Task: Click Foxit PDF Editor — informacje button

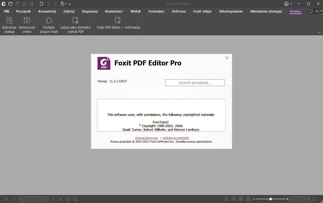Action: [118, 24]
